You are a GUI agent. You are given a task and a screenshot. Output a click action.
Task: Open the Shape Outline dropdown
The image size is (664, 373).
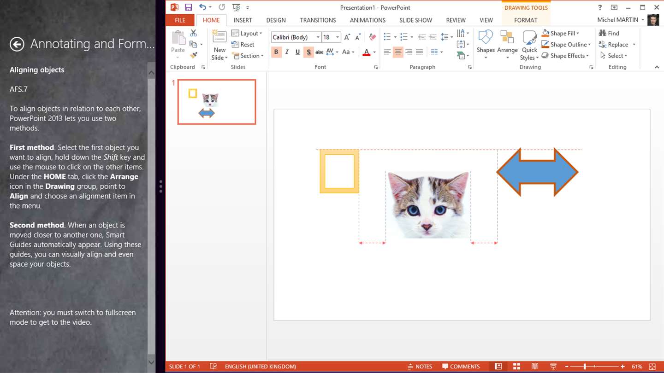click(566, 45)
